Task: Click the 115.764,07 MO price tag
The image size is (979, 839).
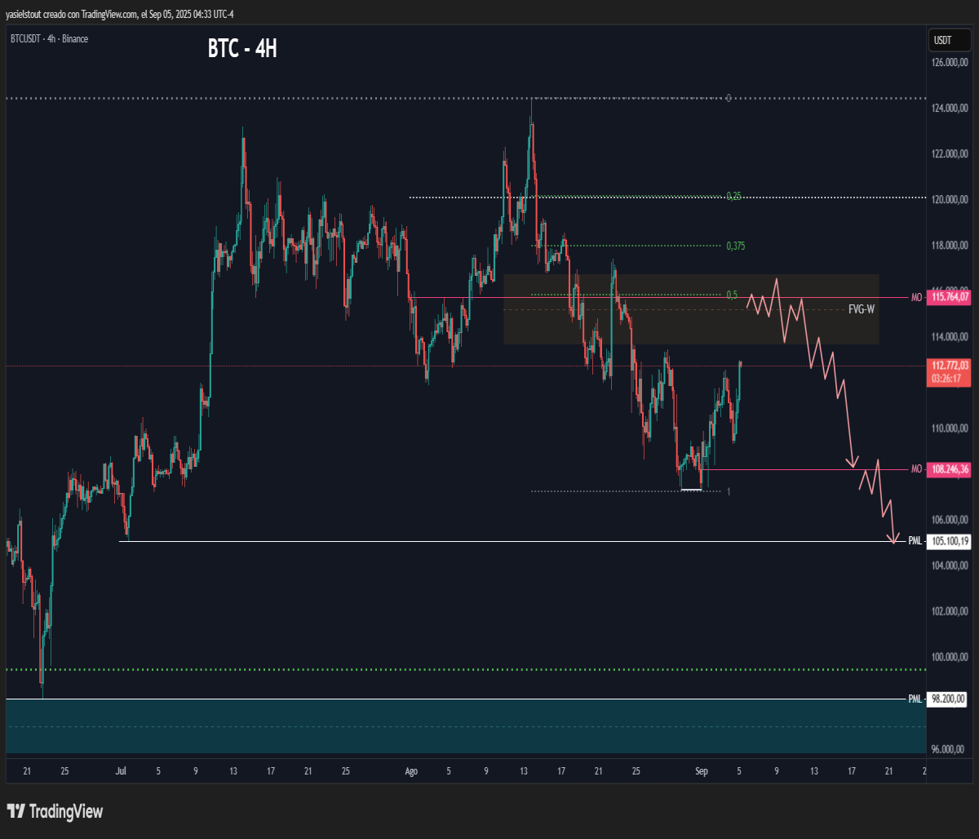Action: pyautogui.click(x=949, y=298)
